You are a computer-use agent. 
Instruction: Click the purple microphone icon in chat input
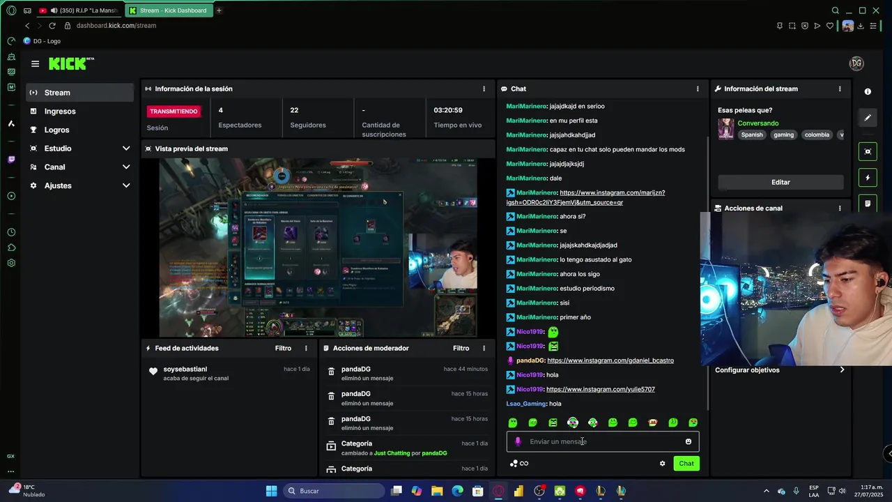[x=517, y=441]
